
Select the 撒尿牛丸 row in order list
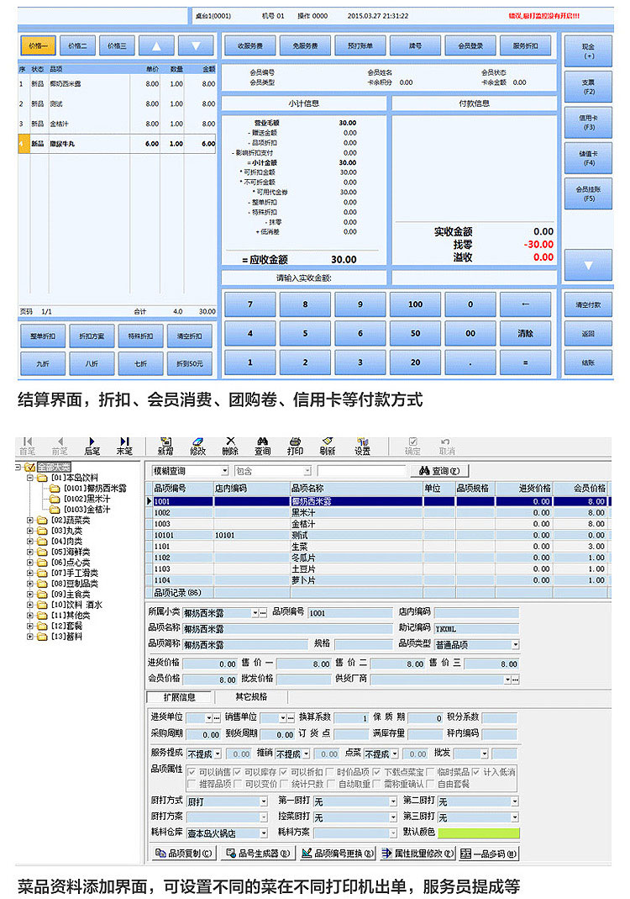[x=117, y=143]
